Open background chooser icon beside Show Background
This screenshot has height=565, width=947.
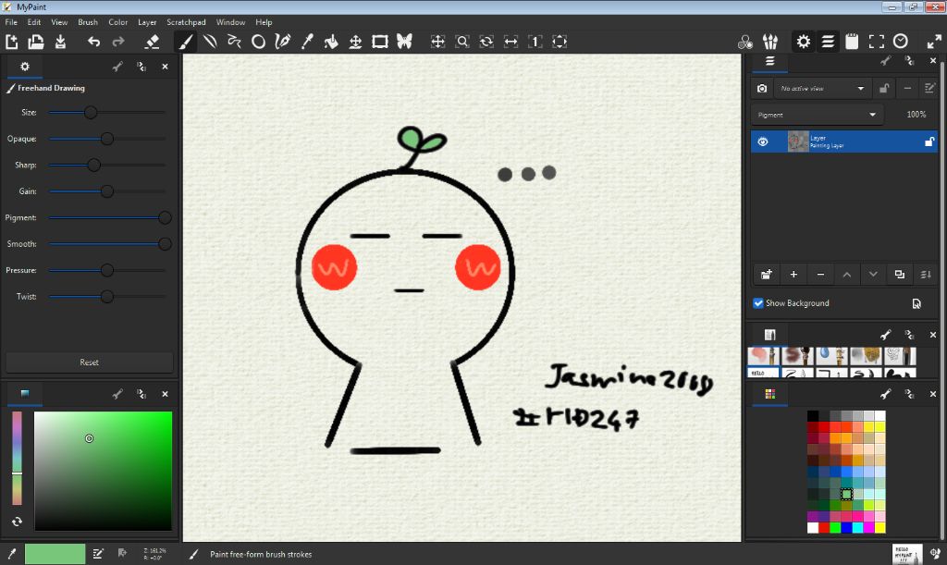[x=916, y=303]
